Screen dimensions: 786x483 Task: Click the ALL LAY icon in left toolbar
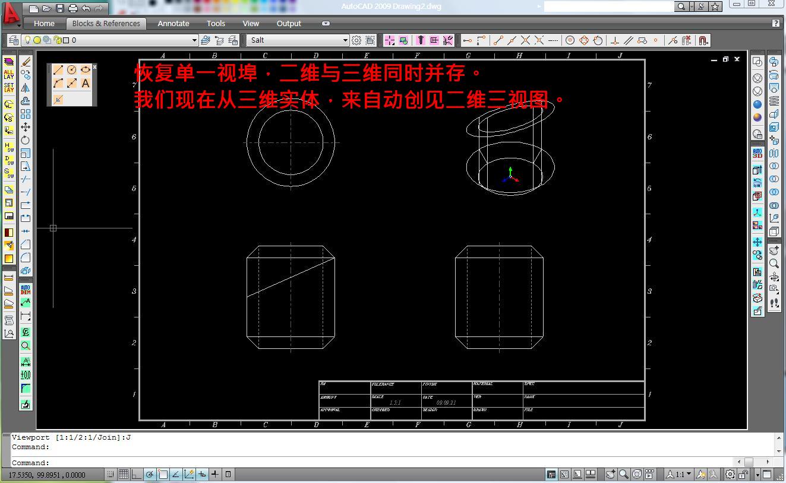9,74
